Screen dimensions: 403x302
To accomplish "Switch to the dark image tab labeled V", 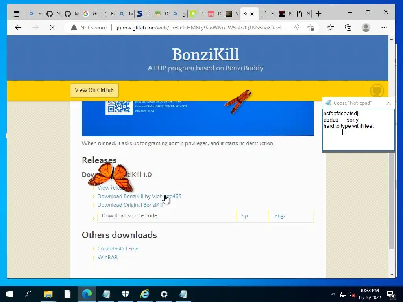I will click(x=232, y=14).
